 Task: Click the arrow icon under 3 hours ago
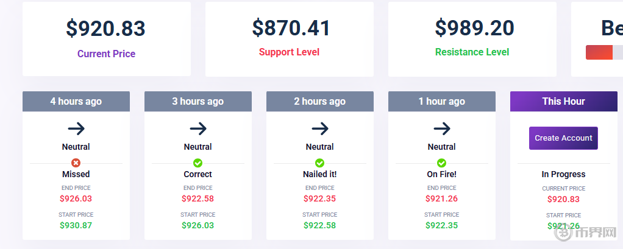(x=198, y=128)
